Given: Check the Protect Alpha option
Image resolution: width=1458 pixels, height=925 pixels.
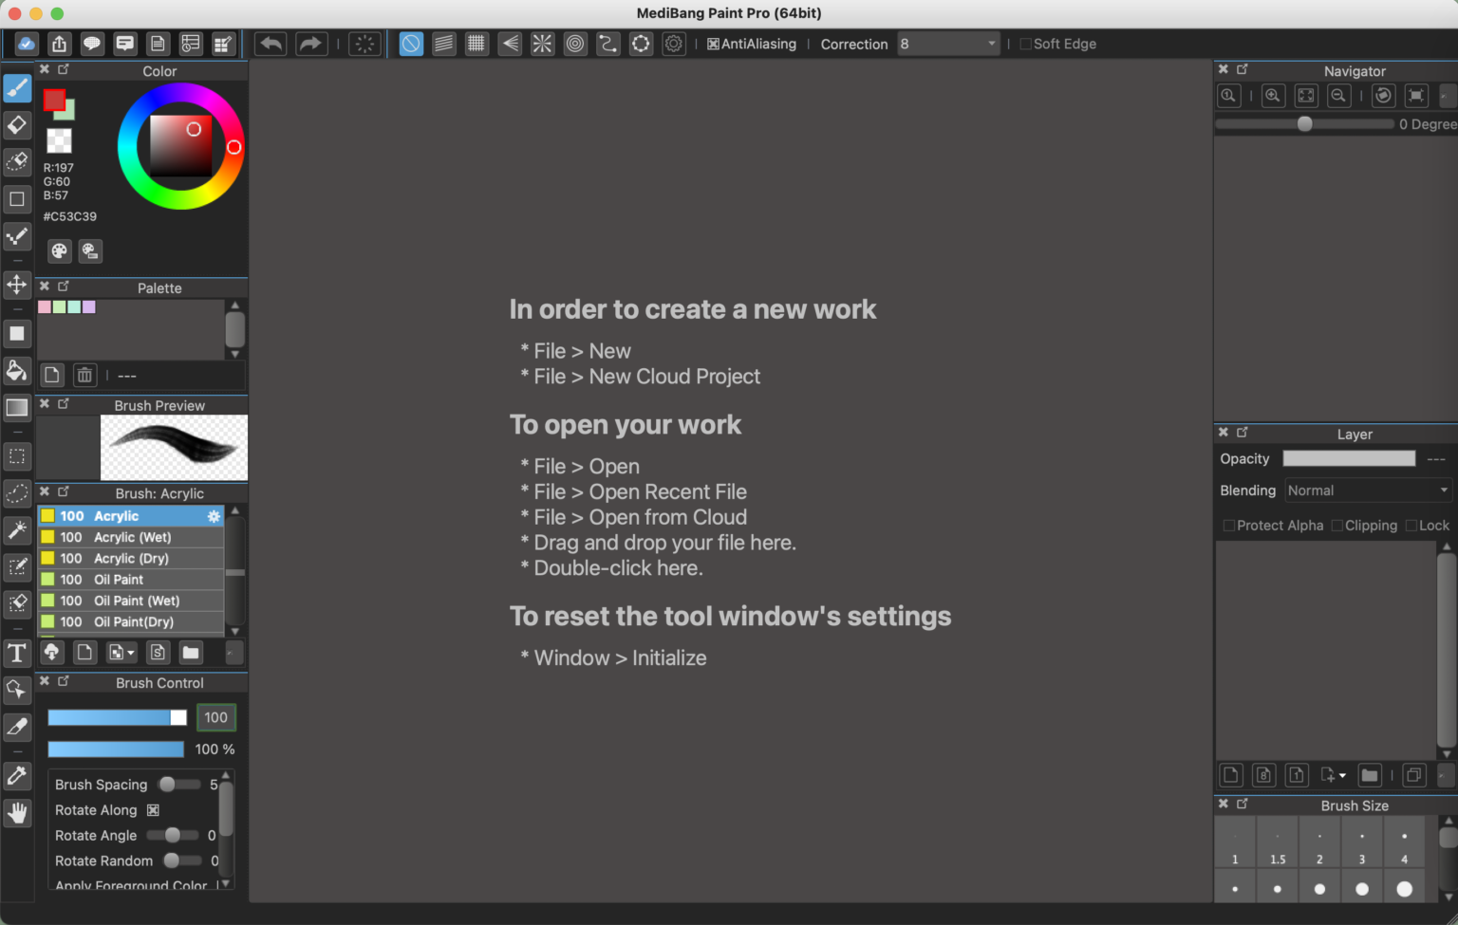Looking at the screenshot, I should pyautogui.click(x=1228, y=526).
